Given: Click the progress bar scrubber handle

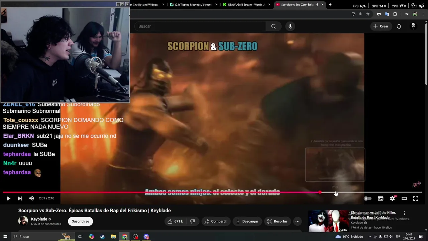Looking at the screenshot, I should (320, 192).
